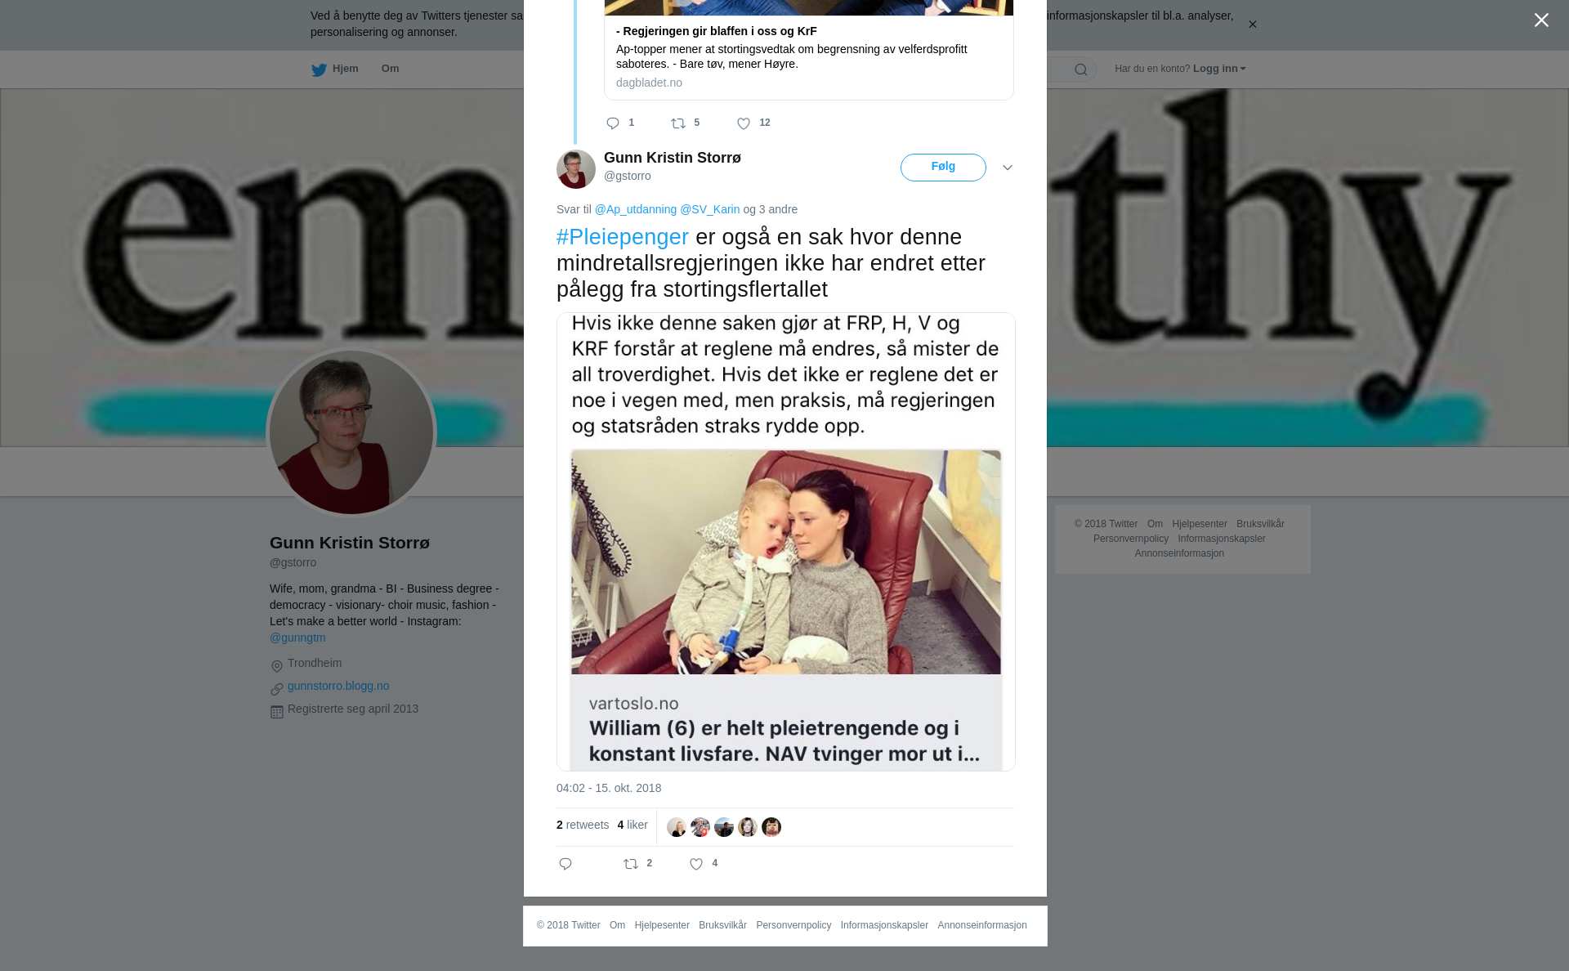Retweet the Pleiepenger tweet via retweet icon
The width and height of the screenshot is (1569, 971).
pos(631,864)
